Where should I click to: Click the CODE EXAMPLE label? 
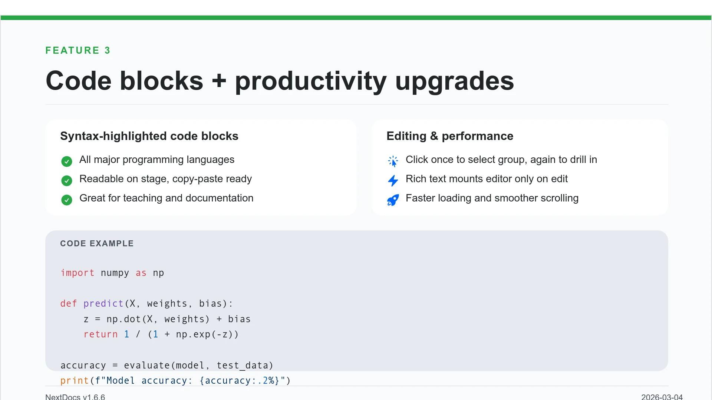click(x=97, y=243)
